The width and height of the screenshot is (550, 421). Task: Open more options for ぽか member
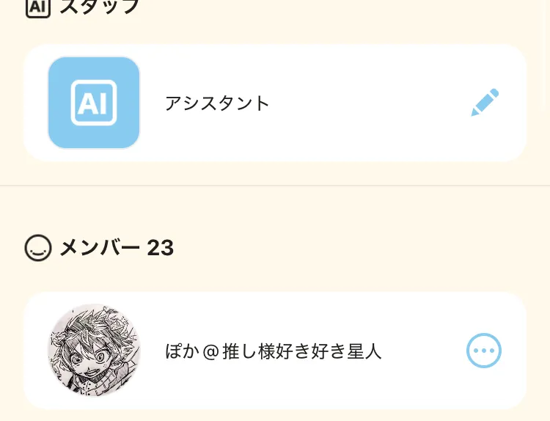coord(484,351)
